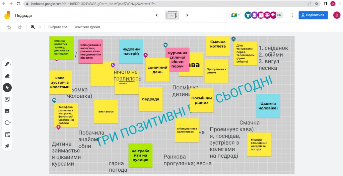Screen dimensions: 343x176
Task: Show the +32 more collaborators
Action: [279, 15]
